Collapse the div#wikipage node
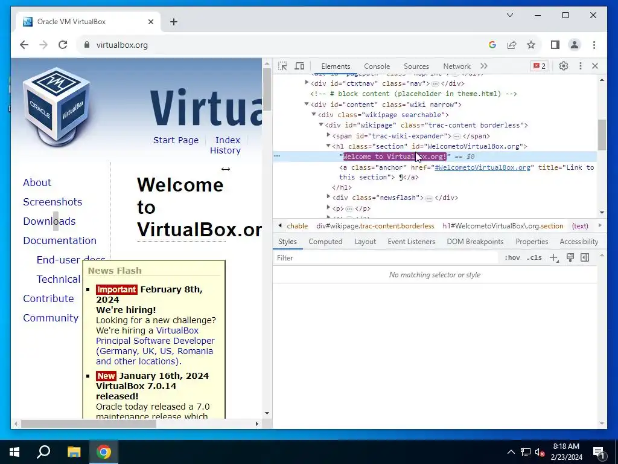This screenshot has height=464, width=618. 321,124
